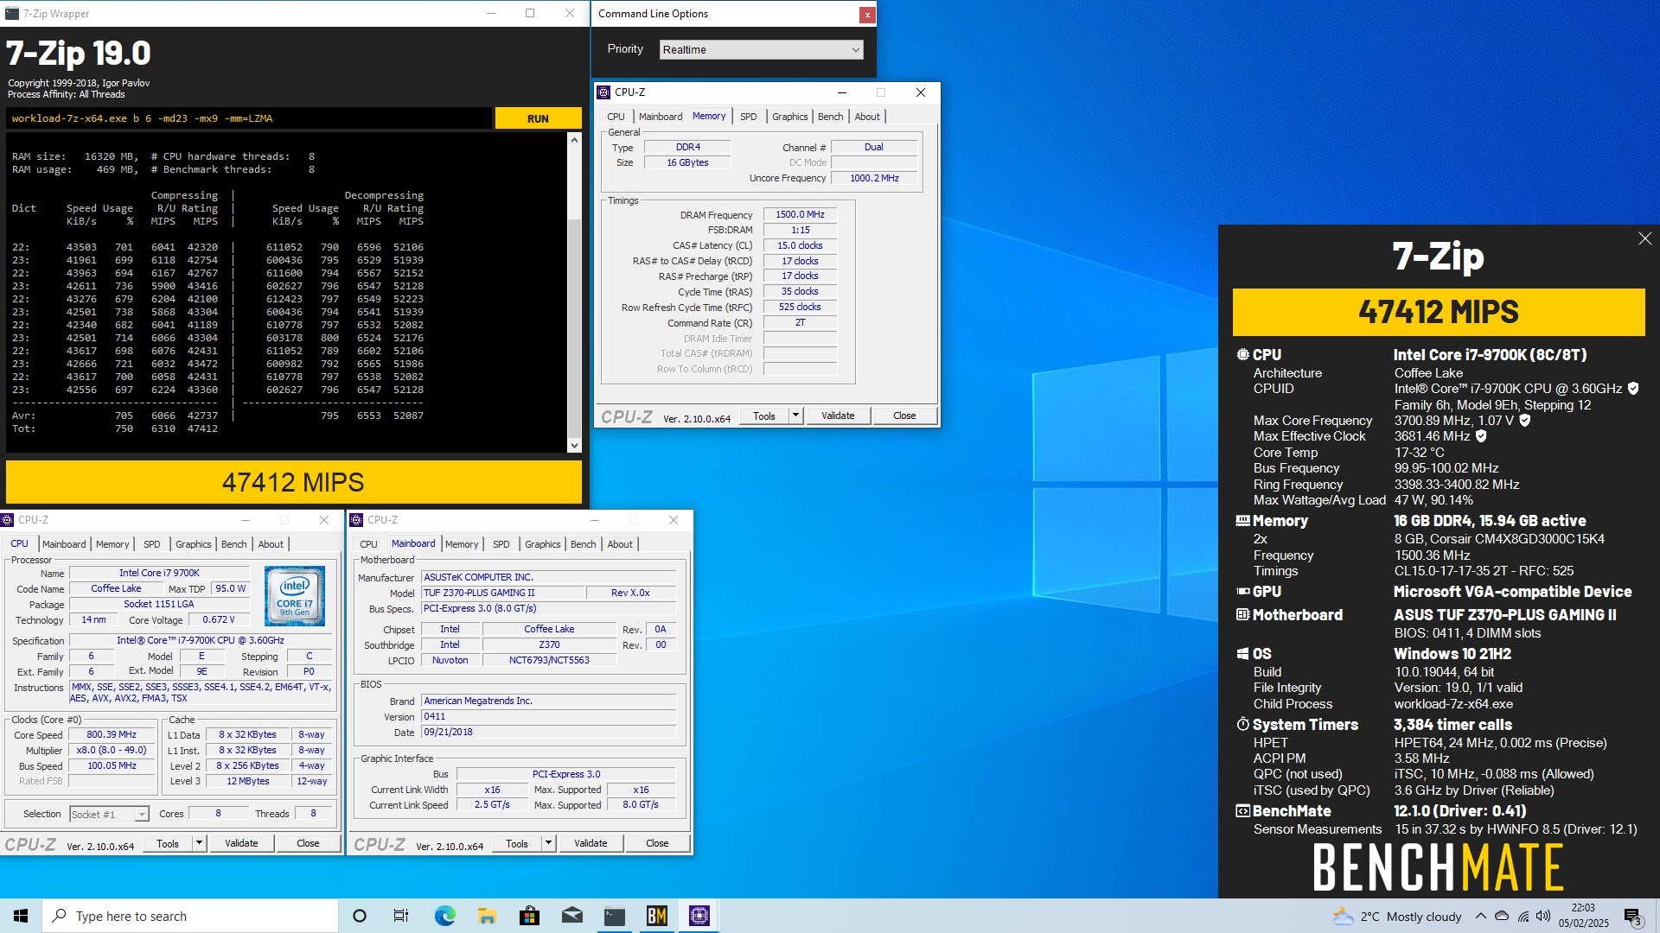Click Close button in CPU-Z CPU window
The width and height of the screenshot is (1660, 933).
coord(308,843)
